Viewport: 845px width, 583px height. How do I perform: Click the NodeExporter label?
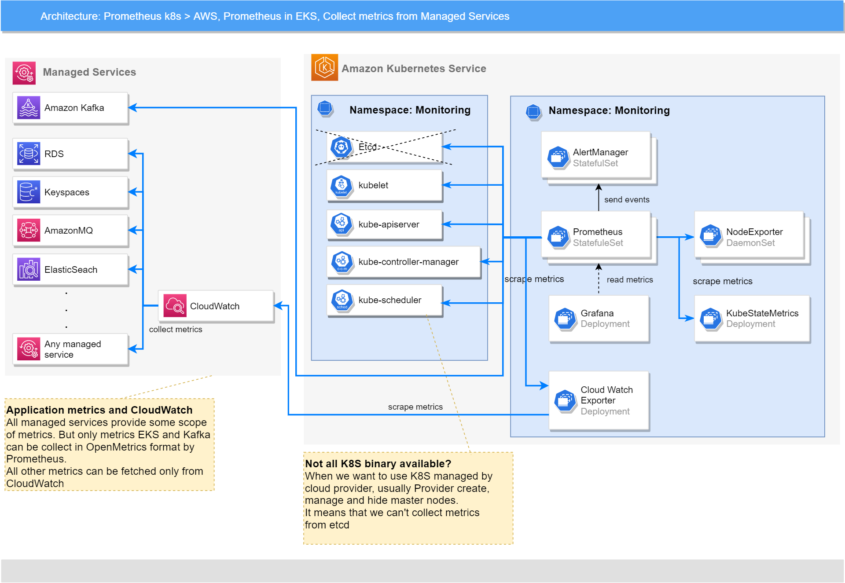(x=754, y=232)
